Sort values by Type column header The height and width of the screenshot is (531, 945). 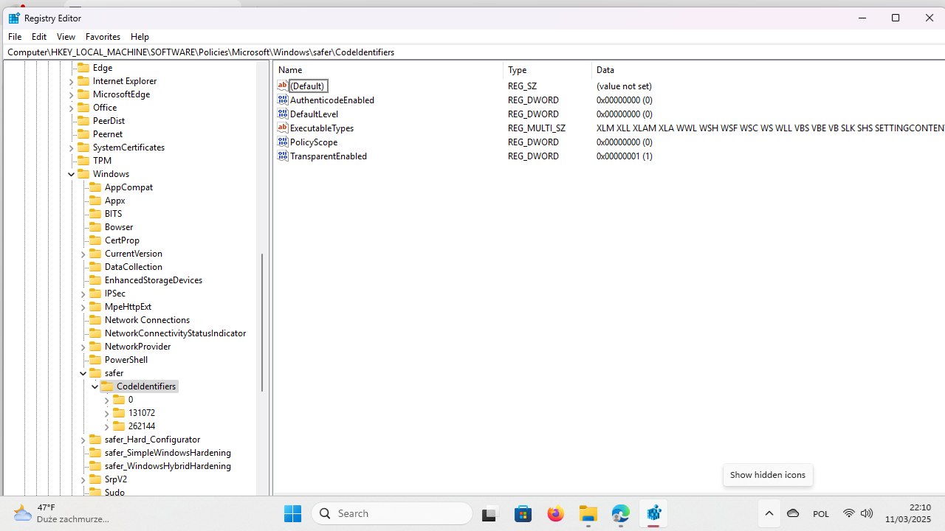click(x=548, y=69)
